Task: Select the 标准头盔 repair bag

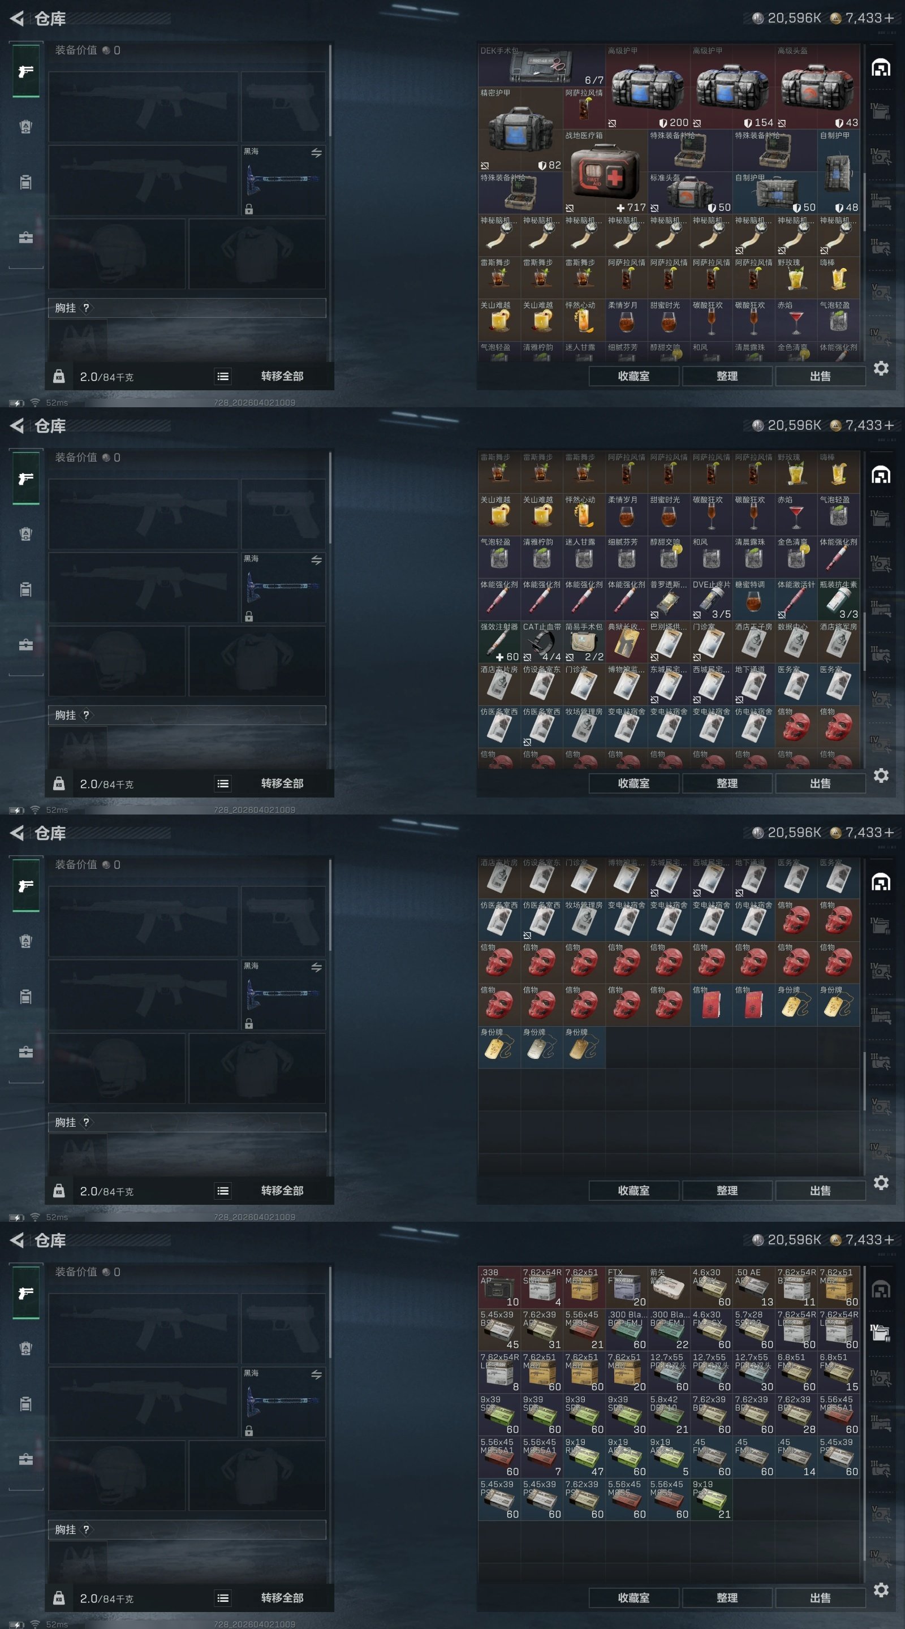Action: click(690, 193)
